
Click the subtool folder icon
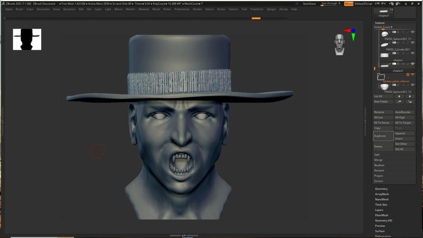click(381, 77)
